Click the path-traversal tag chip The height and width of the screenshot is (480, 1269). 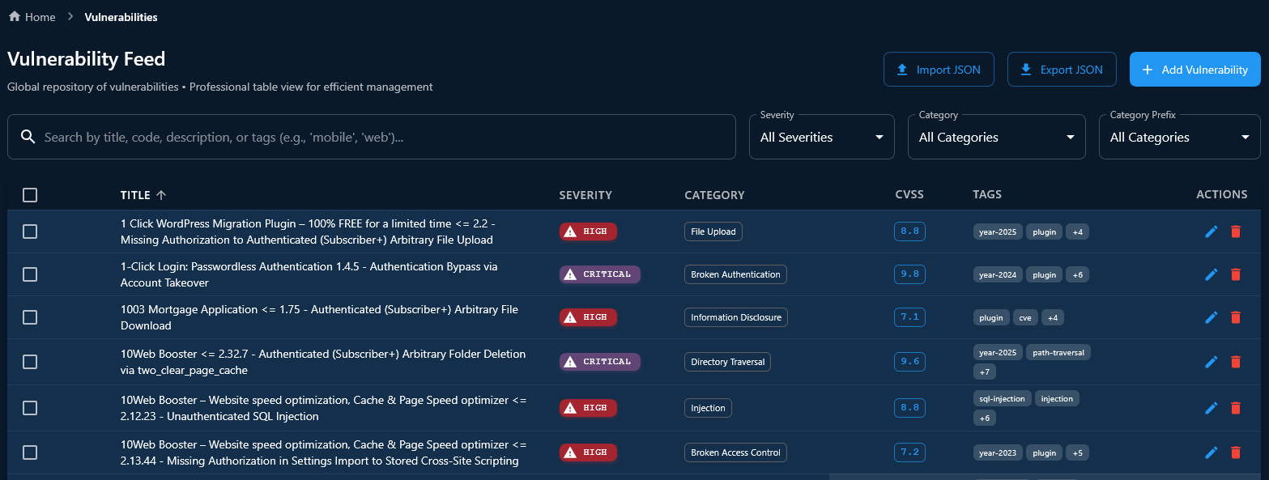pyautogui.click(x=1059, y=353)
